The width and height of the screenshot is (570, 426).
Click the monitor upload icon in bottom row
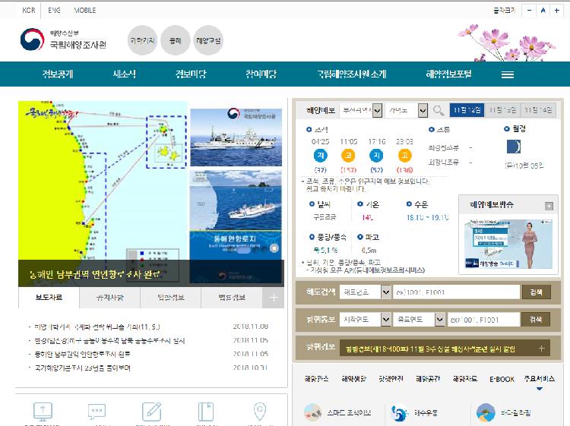coord(43,412)
